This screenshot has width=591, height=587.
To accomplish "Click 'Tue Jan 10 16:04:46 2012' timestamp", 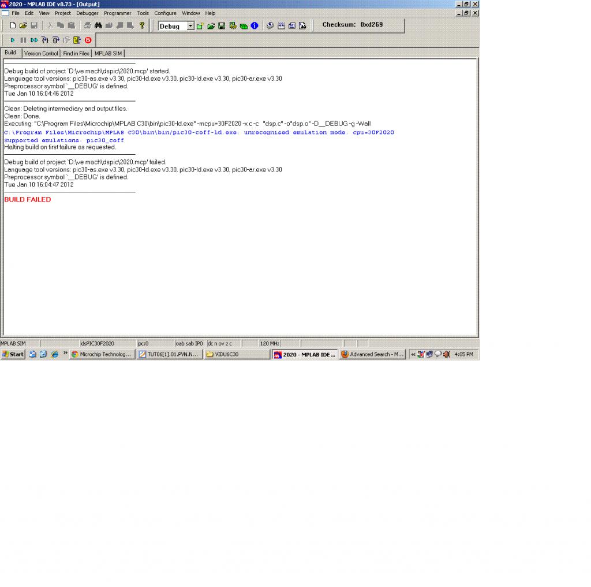I will coord(39,94).
